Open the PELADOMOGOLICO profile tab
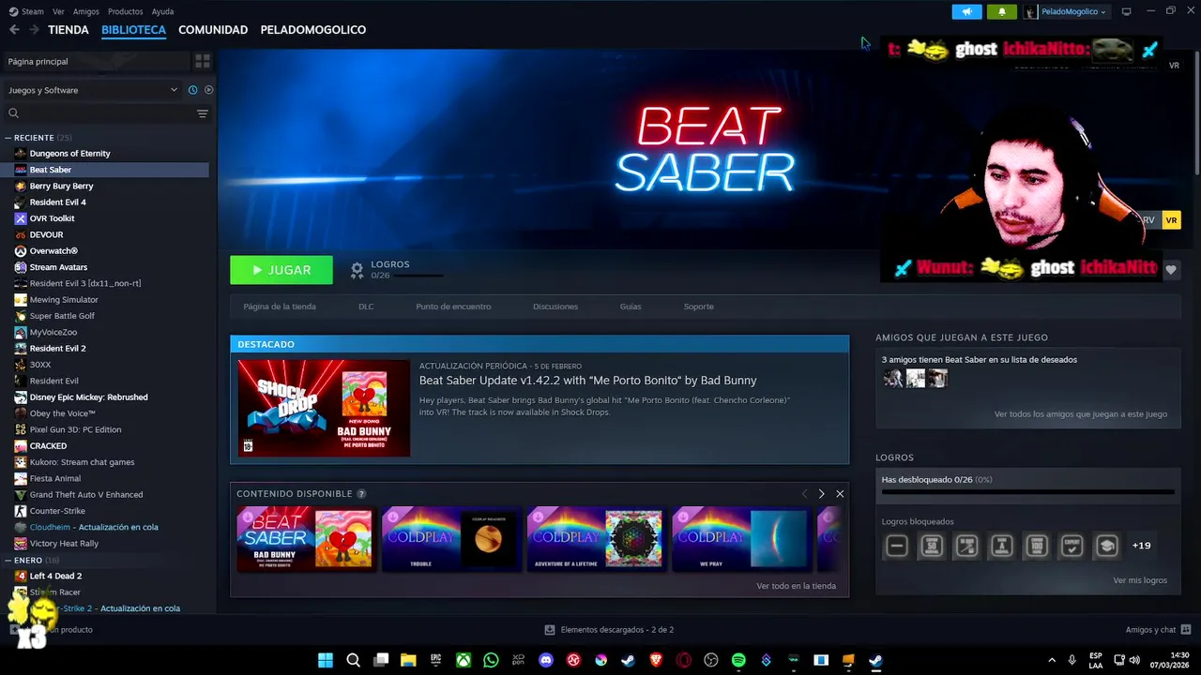This screenshot has width=1201, height=675. [312, 30]
